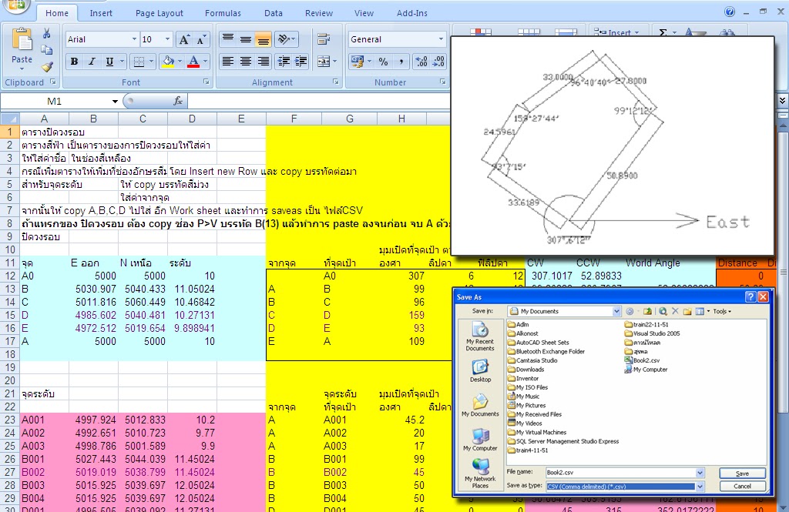Open the Number Format General dropdown
This screenshot has height=512, width=789.
click(441, 39)
